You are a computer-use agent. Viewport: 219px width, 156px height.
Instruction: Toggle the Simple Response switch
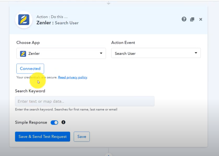pos(54,123)
